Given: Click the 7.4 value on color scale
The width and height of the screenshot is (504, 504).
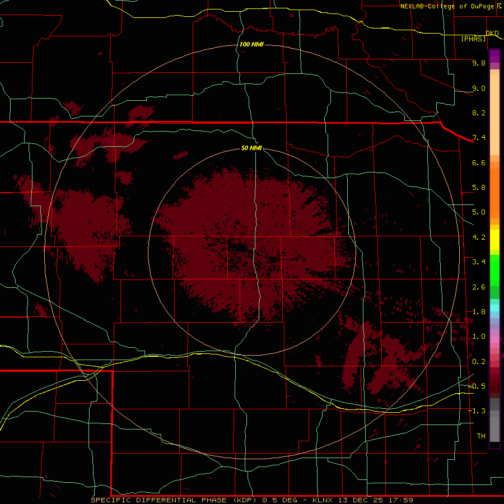Looking at the screenshot, I should pyautogui.click(x=479, y=138).
